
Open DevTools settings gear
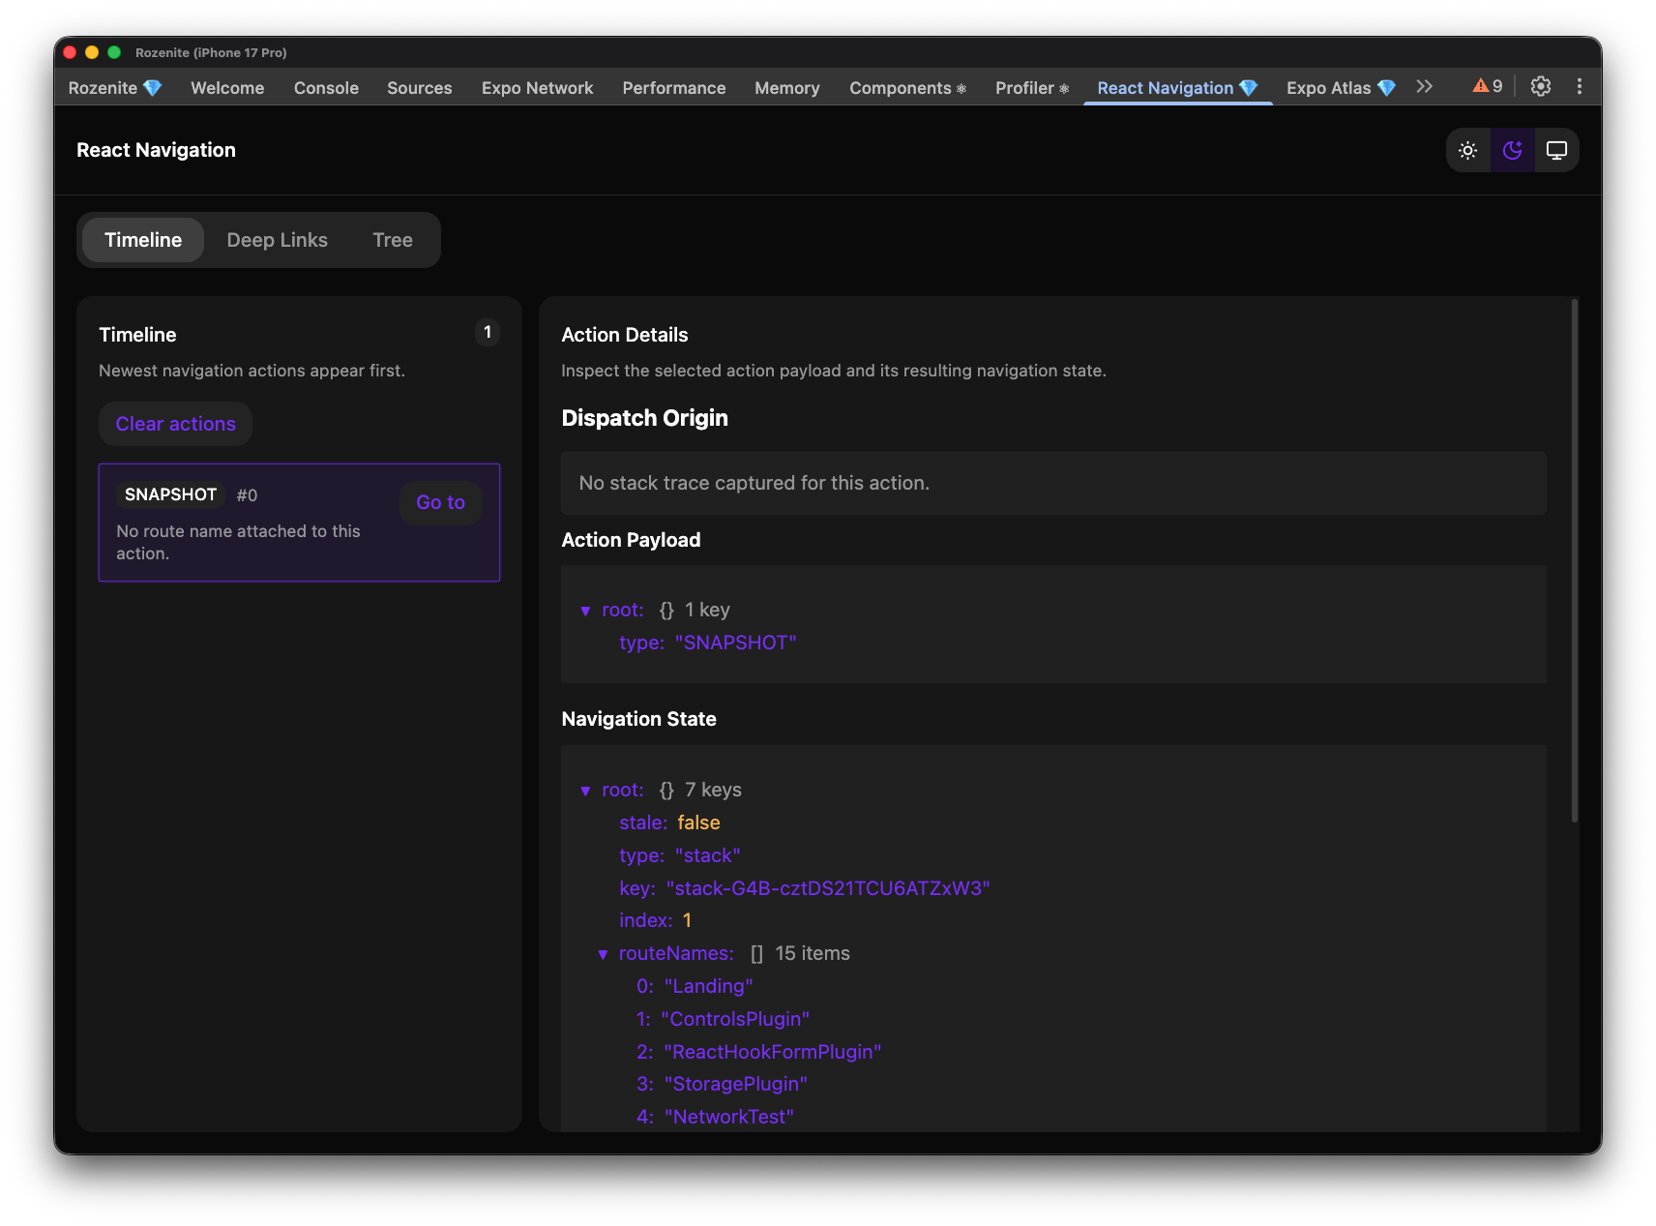(x=1541, y=87)
